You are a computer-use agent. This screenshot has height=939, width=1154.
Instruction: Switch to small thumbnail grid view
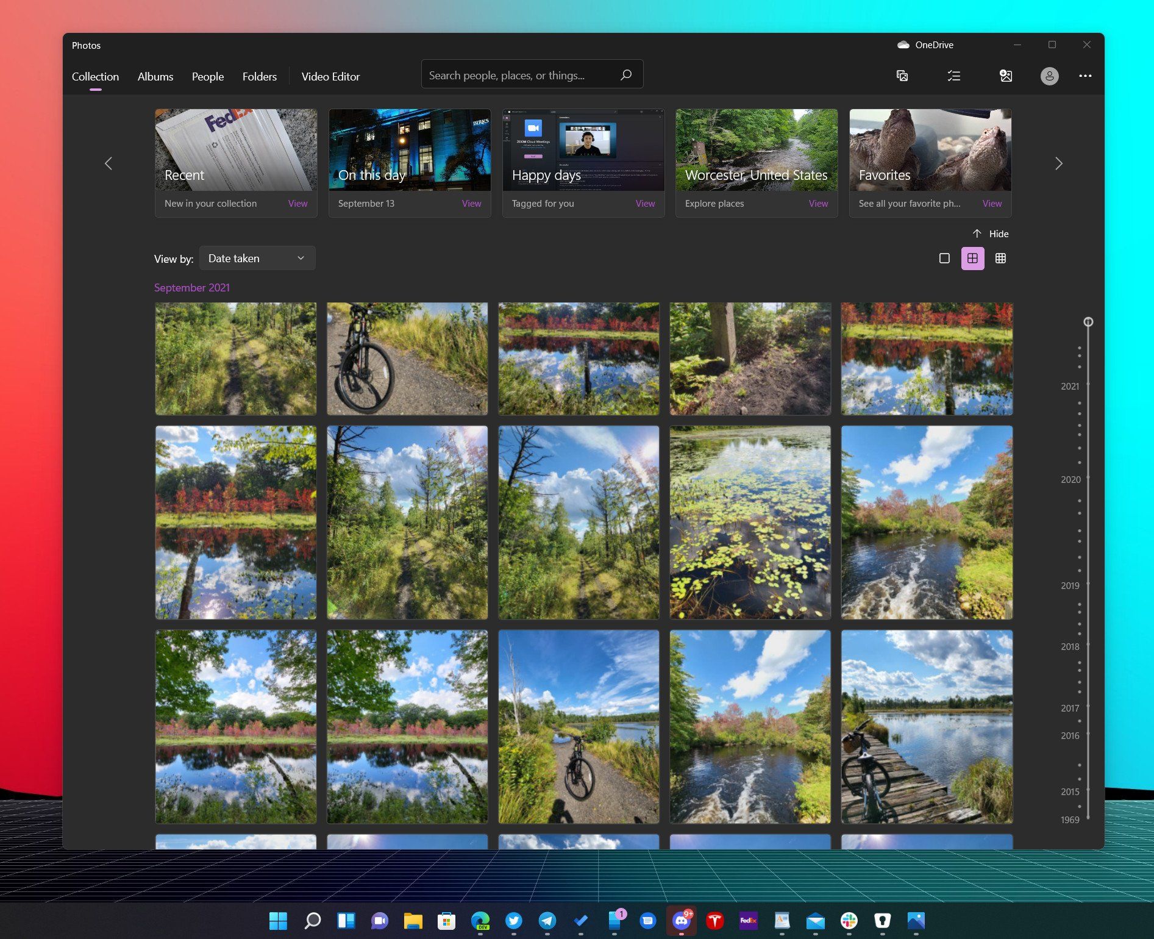coord(1001,258)
